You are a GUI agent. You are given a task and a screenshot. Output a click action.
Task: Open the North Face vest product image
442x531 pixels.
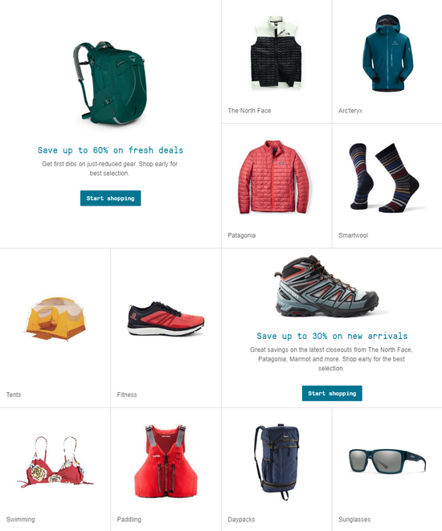tap(276, 51)
